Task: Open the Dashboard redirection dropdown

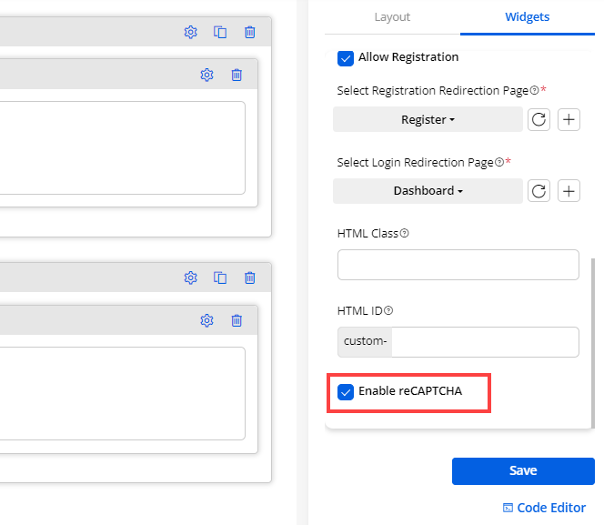Action: [428, 191]
